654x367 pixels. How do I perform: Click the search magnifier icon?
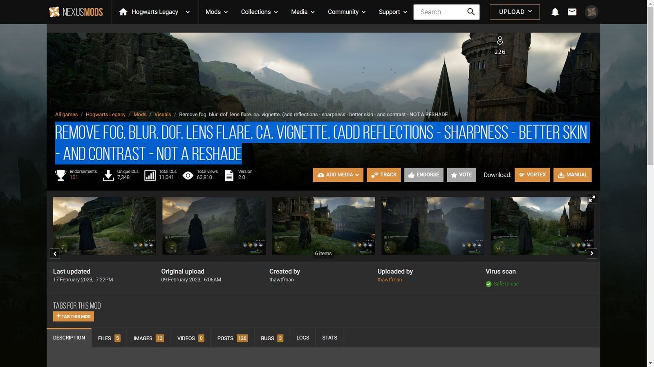click(x=471, y=12)
